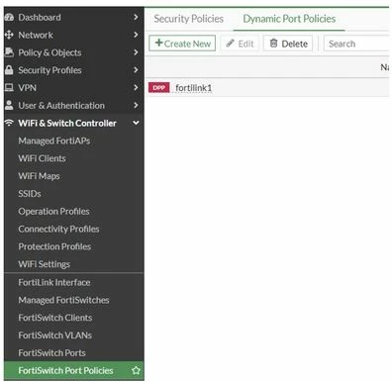Viewport: 392px width, 382px height.
Task: Click the Delete button
Action: click(288, 44)
